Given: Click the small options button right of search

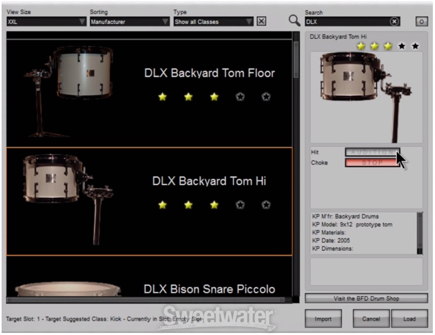Looking at the screenshot, I should [422, 21].
